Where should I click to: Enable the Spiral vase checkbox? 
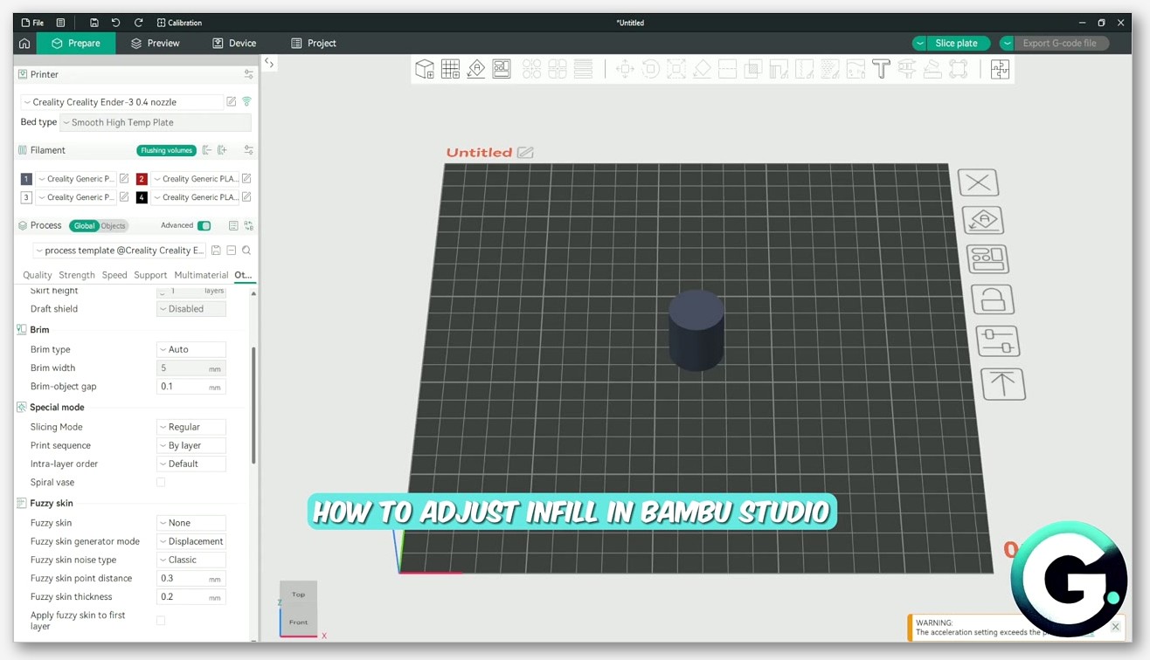[161, 482]
